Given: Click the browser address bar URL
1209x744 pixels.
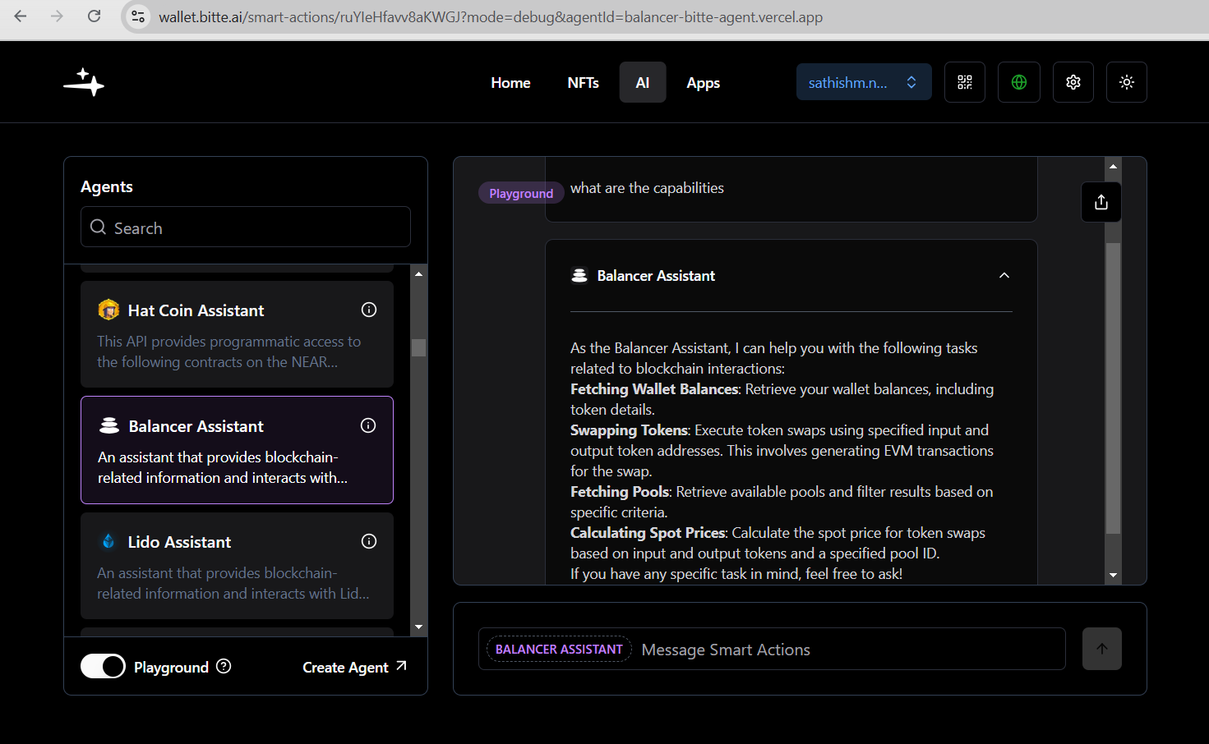Looking at the screenshot, I should tap(491, 17).
